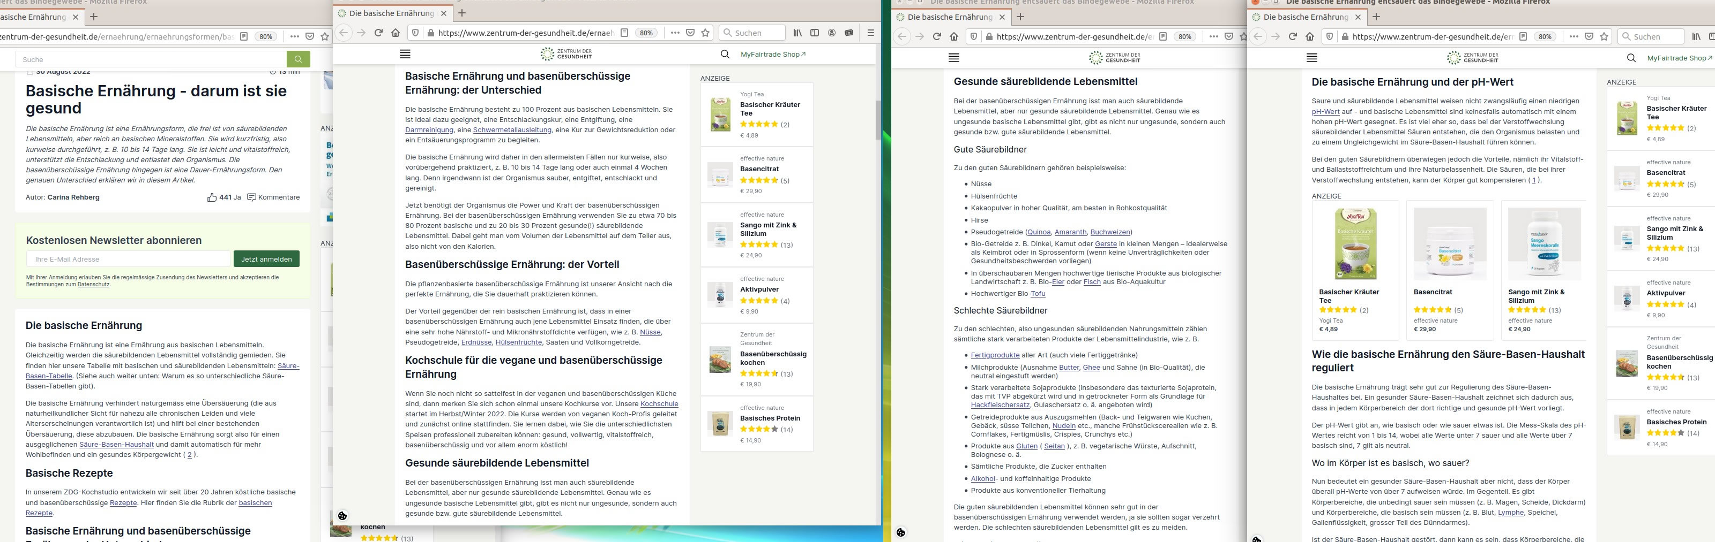The image size is (1715, 542).
Task: Bookmark the page in the newsletter signup window
Action: [325, 36]
